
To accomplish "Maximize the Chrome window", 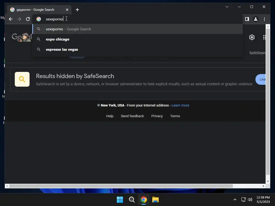I will pos(251,7).
